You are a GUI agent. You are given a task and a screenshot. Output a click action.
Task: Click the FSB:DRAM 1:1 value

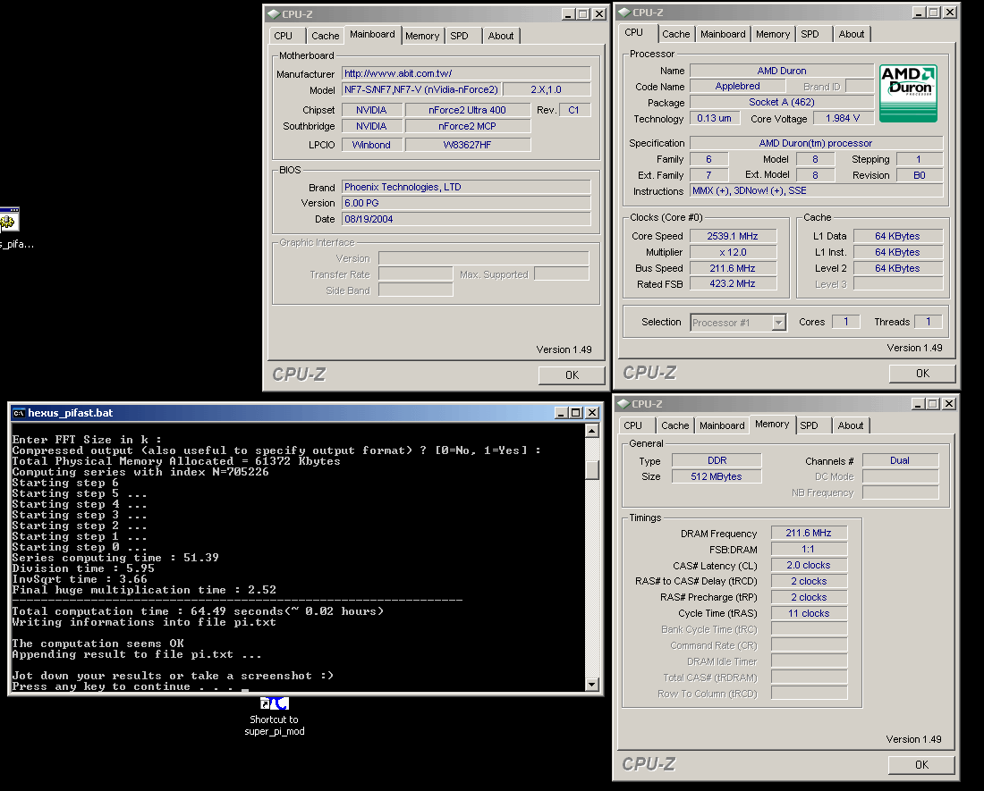coord(809,549)
